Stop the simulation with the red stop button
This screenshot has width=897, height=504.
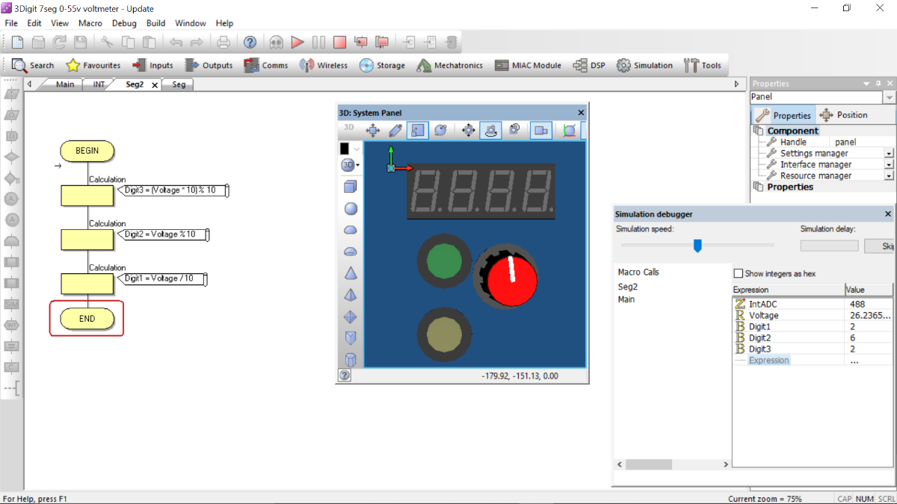click(339, 43)
